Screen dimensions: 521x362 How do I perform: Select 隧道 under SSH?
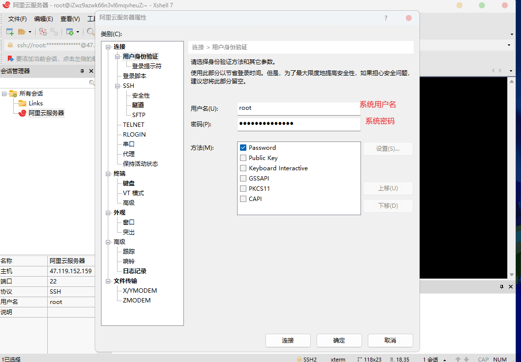point(138,105)
